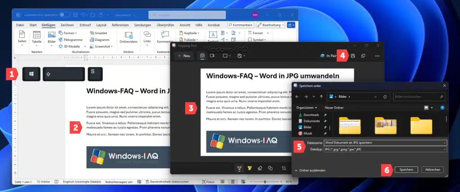Click the Dateiname input field
Viewport: 460px width, 192px height.
[x=385, y=143]
